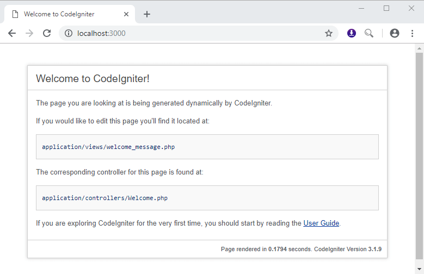424x274 pixels.
Task: Close the Chrome window
Action: [x=411, y=8]
